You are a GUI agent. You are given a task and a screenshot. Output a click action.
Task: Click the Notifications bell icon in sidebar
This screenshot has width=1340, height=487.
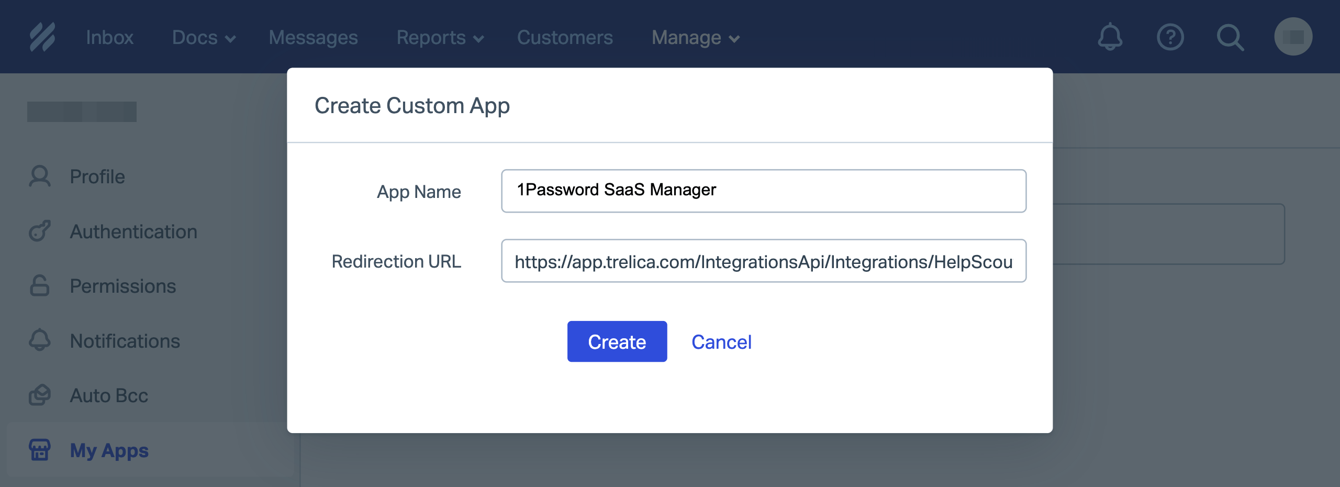[x=40, y=340]
